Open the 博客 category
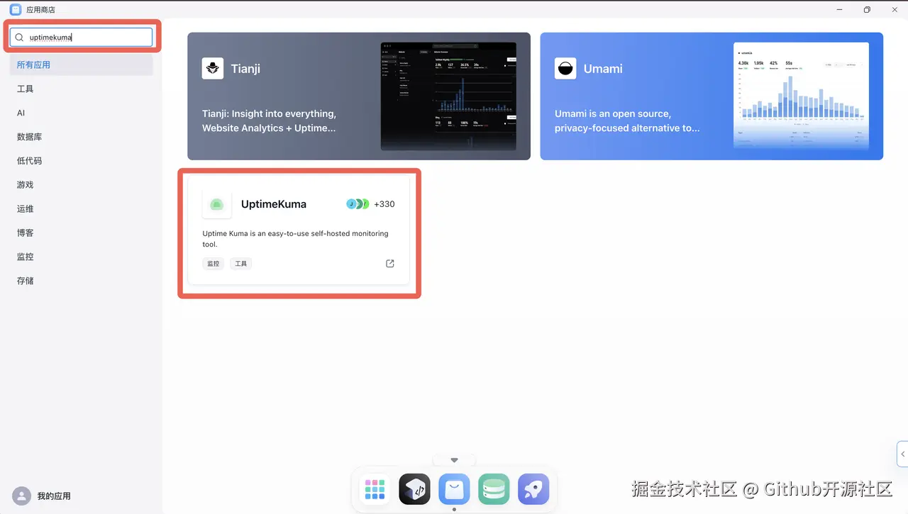 pos(82,233)
